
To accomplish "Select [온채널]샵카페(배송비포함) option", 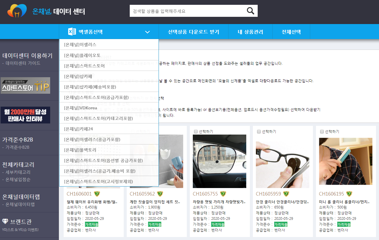I will click(109, 87).
